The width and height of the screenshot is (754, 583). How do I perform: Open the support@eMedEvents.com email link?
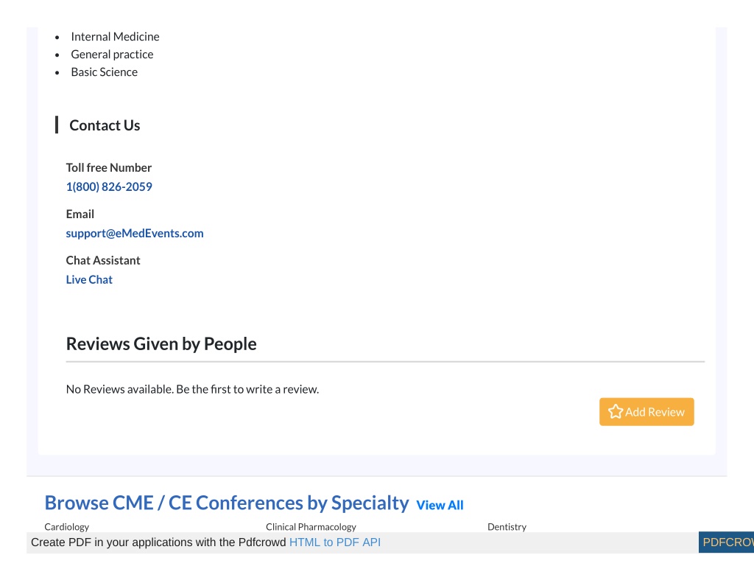coord(135,234)
